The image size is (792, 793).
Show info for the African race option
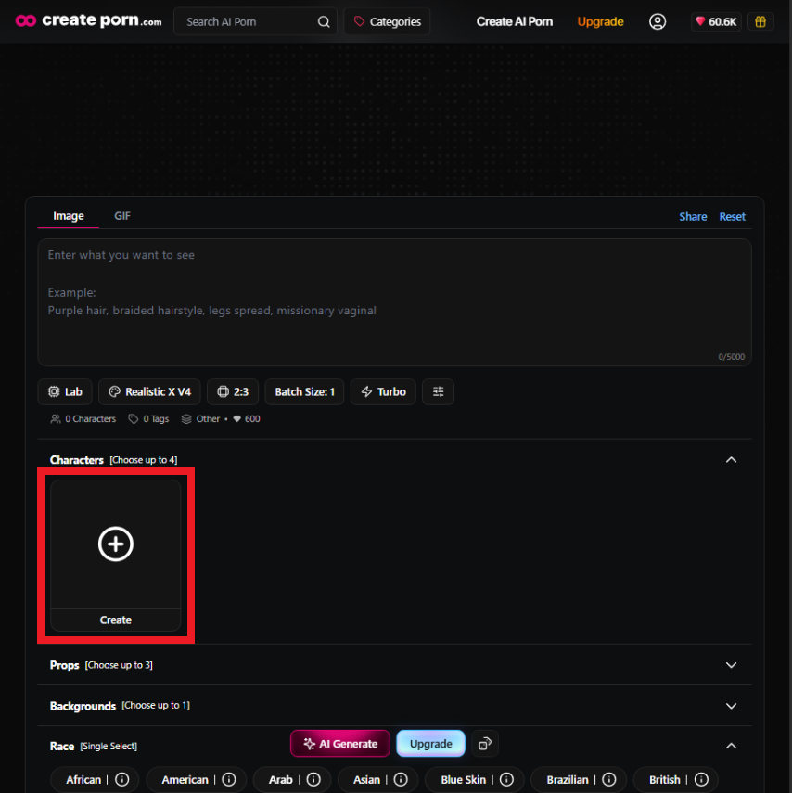[121, 779]
